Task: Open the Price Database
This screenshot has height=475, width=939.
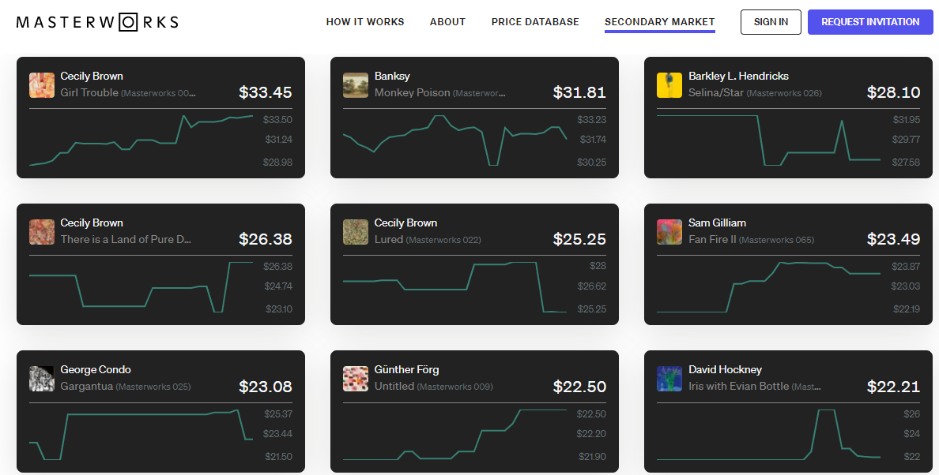Action: [x=535, y=22]
